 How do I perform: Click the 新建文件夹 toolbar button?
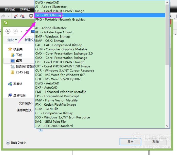30,40
